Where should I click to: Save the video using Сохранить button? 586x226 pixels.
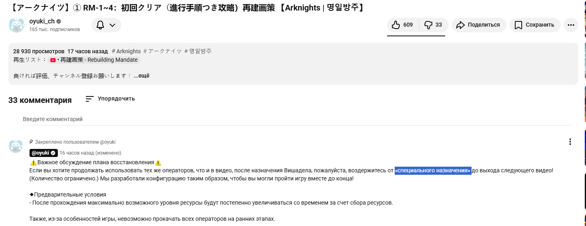pos(535,25)
